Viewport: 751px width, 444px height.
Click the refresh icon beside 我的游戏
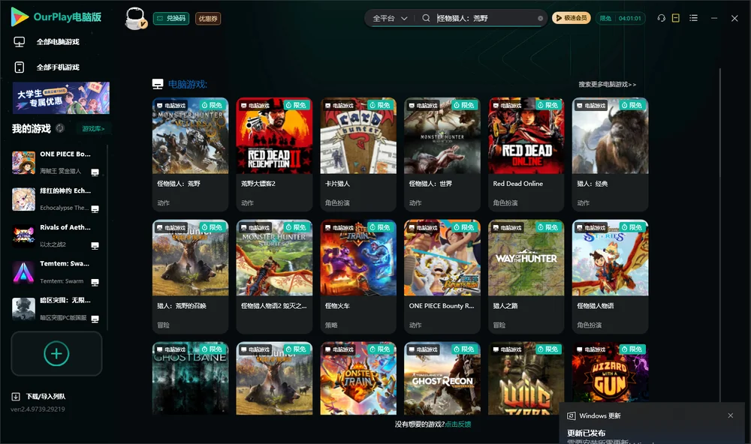60,128
